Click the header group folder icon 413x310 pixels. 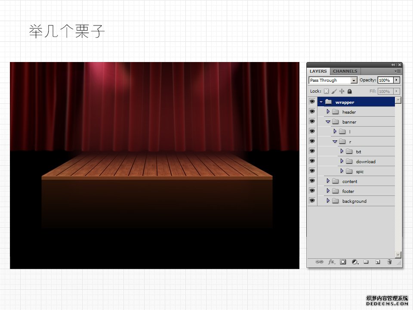coord(335,112)
